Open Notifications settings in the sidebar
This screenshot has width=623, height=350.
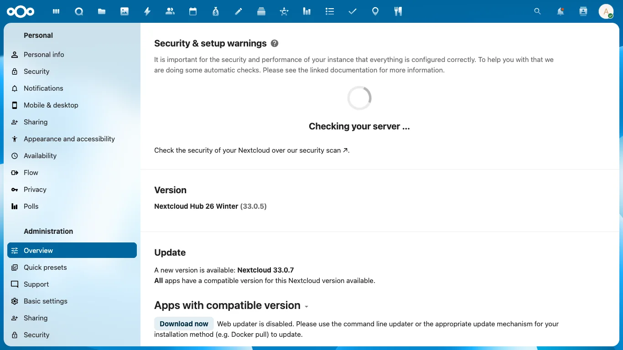[72, 88]
